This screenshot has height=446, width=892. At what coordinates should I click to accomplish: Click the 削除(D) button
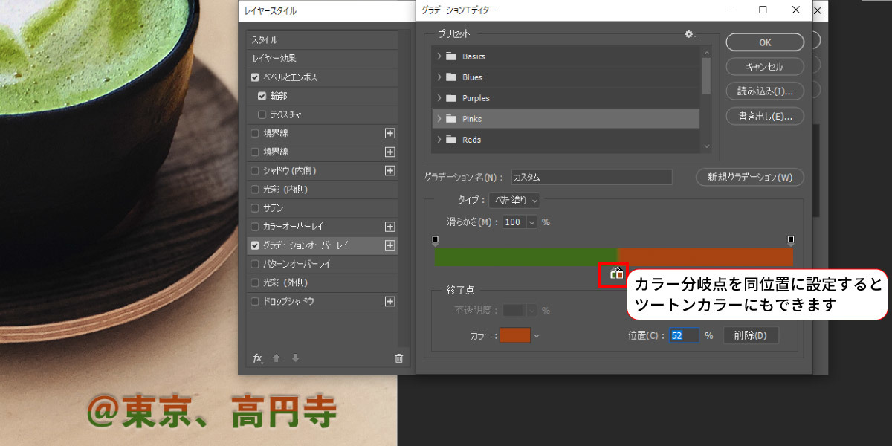click(751, 335)
